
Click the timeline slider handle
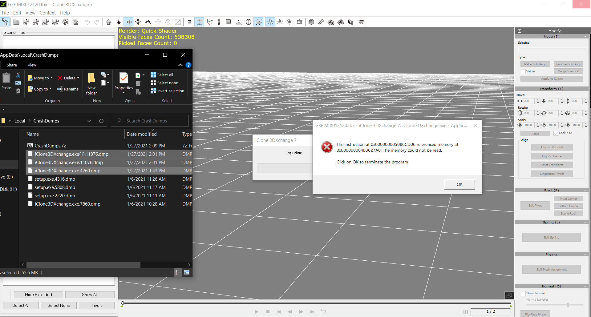coord(123,304)
